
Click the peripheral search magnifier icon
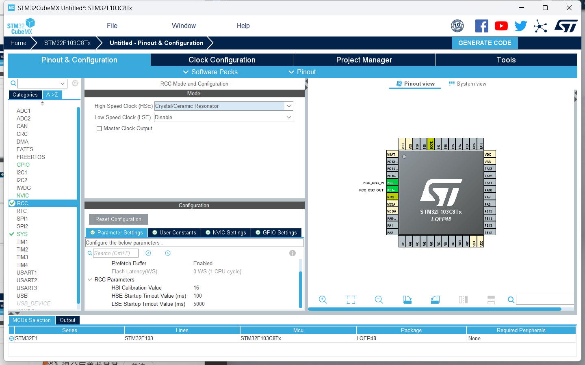pyautogui.click(x=13, y=83)
